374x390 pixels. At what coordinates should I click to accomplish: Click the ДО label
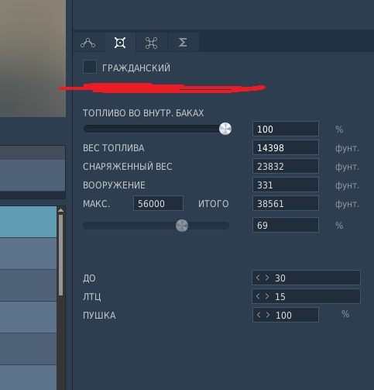tap(89, 278)
